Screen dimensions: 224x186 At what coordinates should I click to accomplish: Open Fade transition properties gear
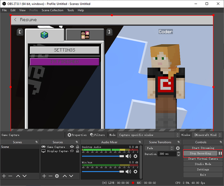click(x=178, y=148)
